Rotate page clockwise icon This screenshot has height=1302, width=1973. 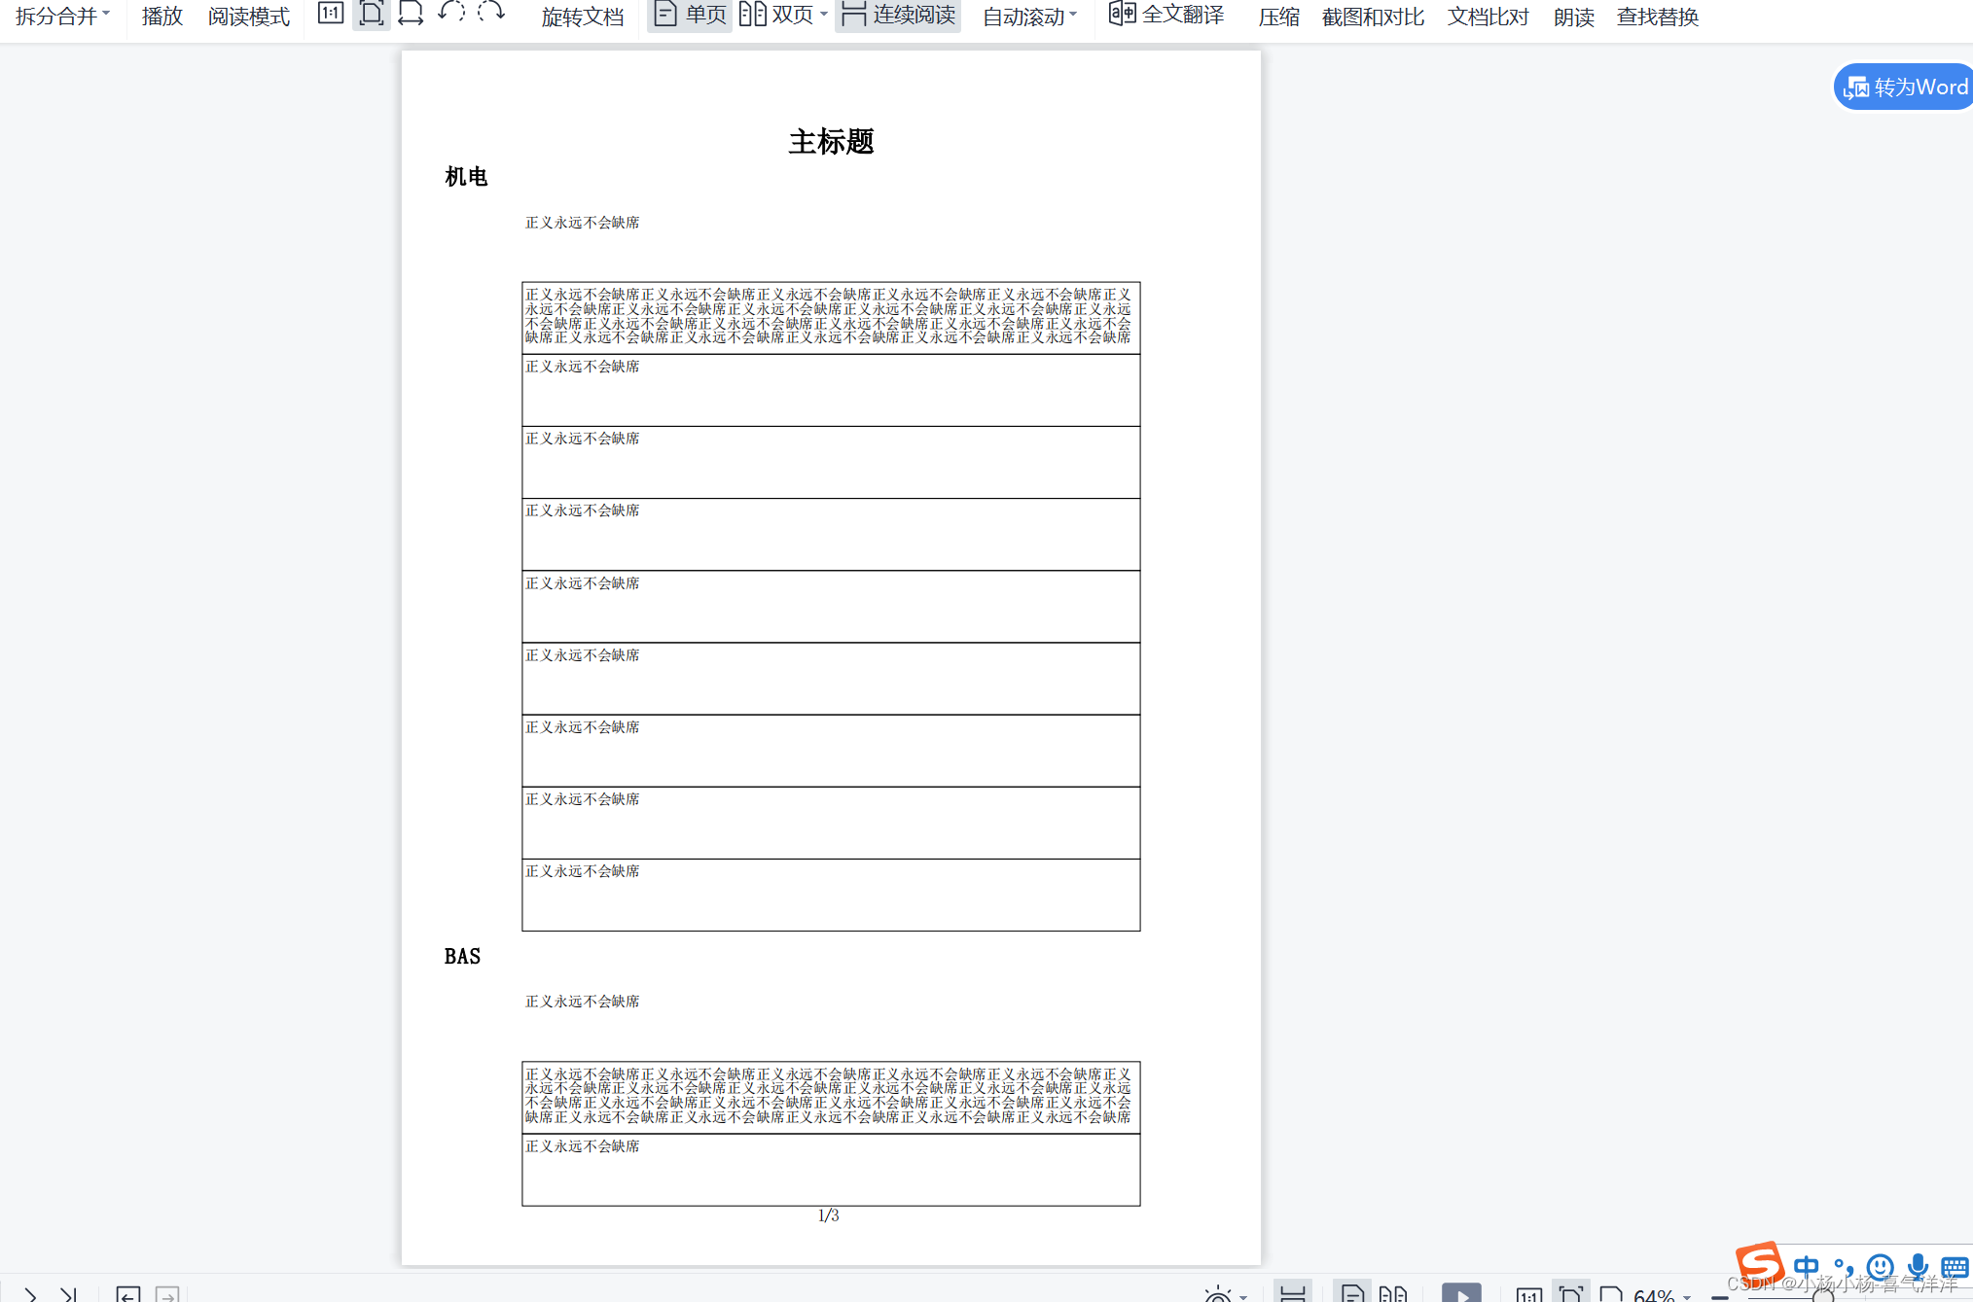coord(491,13)
